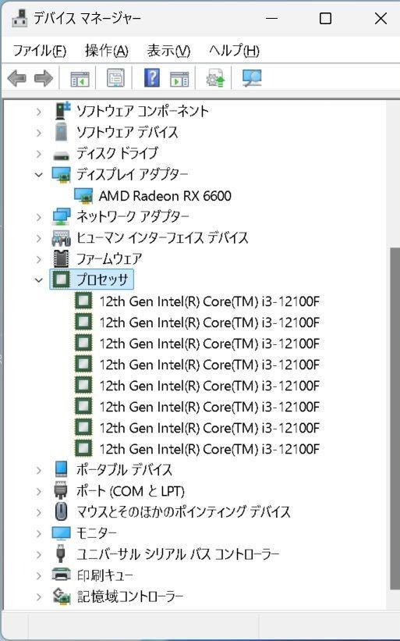Viewport: 400px width, 641px height.
Task: Select the AMD Radeon RX 6600 device
Action: click(165, 196)
